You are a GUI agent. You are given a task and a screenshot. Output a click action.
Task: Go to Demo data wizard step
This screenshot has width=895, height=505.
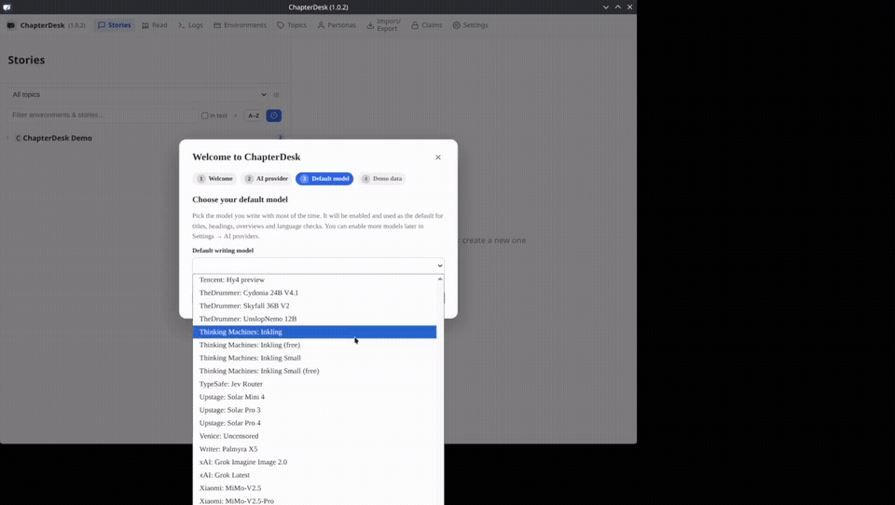pos(382,179)
